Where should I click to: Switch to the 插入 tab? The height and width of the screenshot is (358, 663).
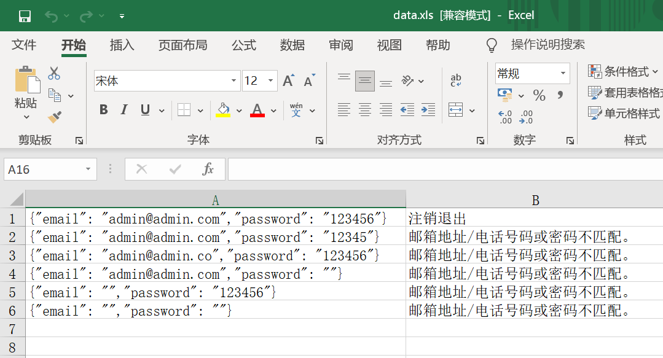tap(122, 45)
